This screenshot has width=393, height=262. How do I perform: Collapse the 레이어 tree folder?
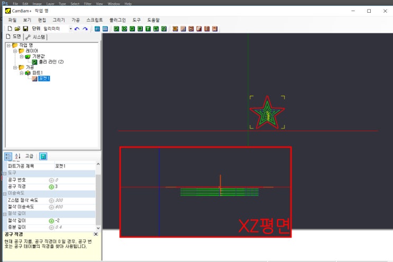point(15,51)
